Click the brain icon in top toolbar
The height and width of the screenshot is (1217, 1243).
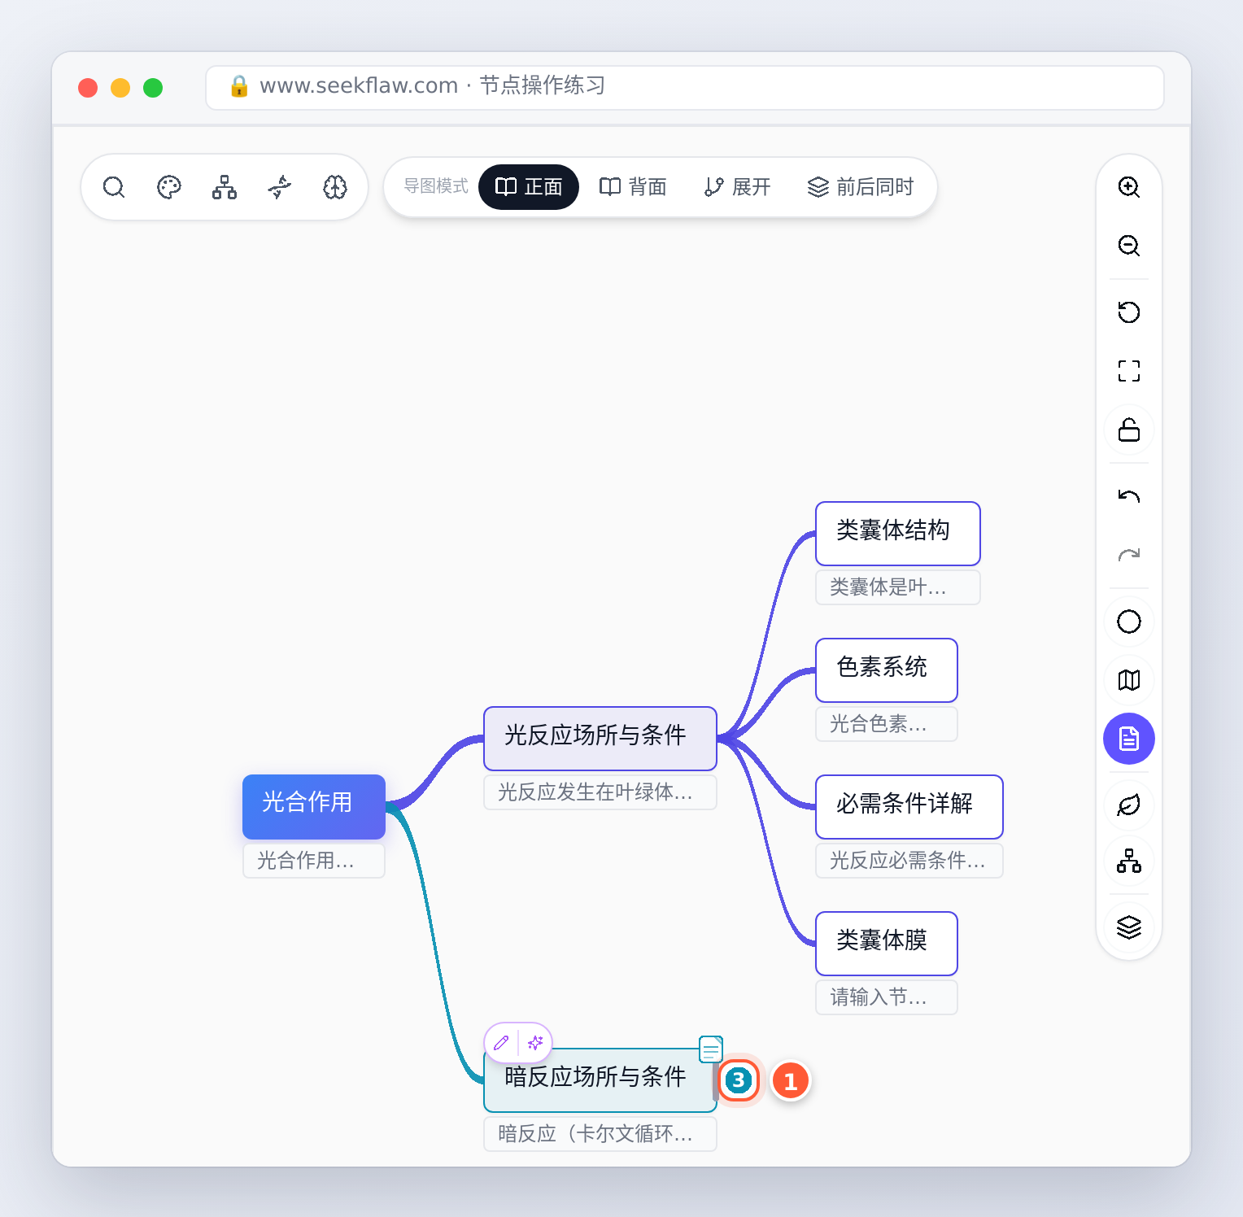click(335, 187)
